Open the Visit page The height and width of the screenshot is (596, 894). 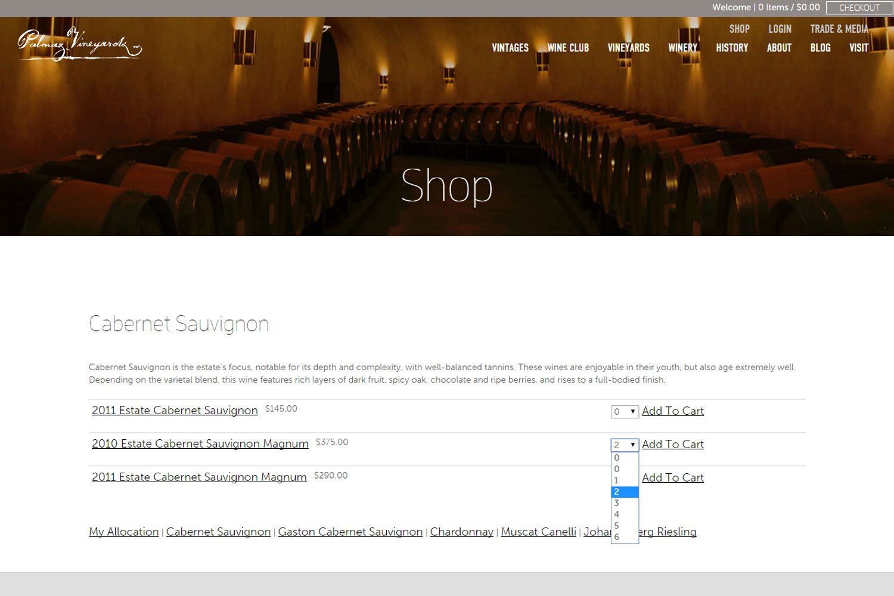click(859, 48)
